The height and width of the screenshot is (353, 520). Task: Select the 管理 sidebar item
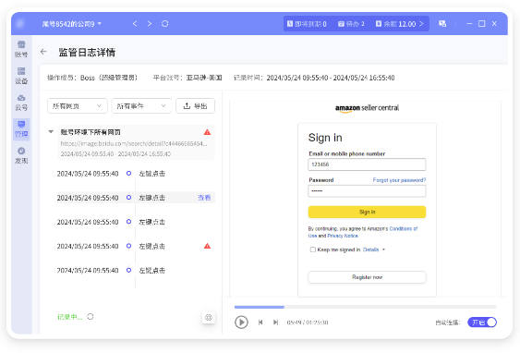tap(21, 129)
